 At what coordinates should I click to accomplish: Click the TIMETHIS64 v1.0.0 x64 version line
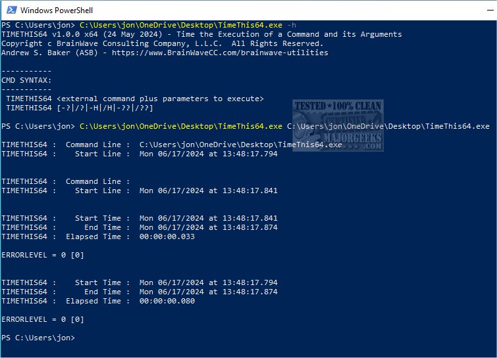click(201, 34)
